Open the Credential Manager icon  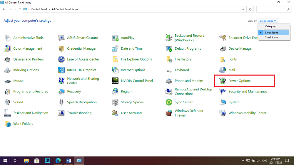[61, 48]
